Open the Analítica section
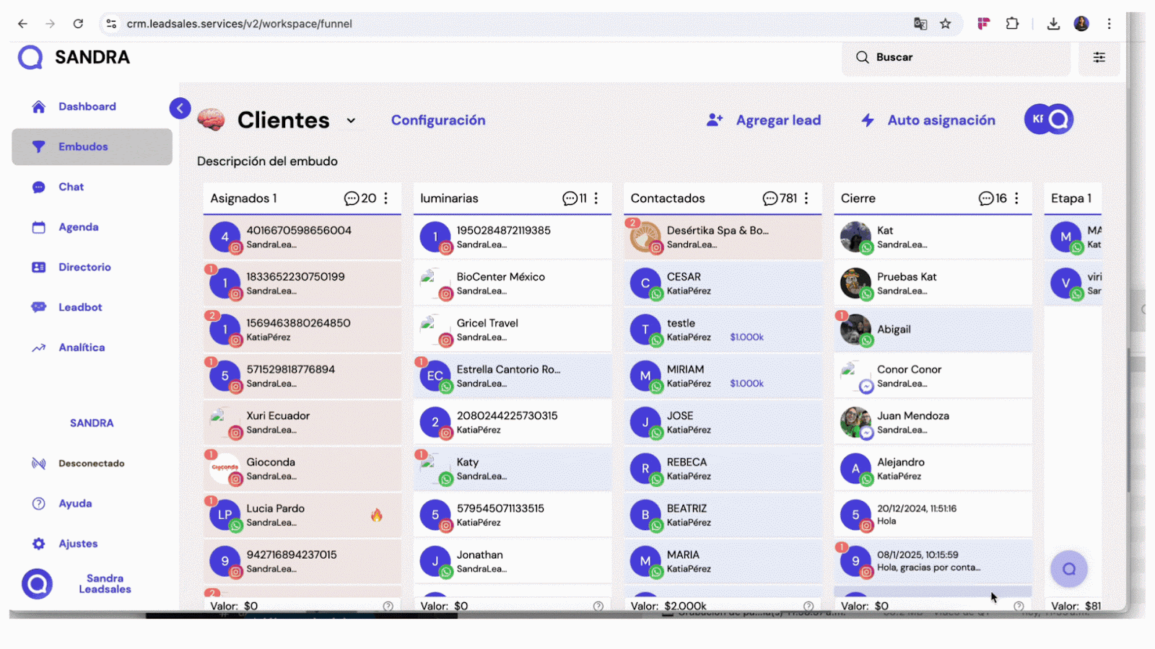 click(x=81, y=348)
